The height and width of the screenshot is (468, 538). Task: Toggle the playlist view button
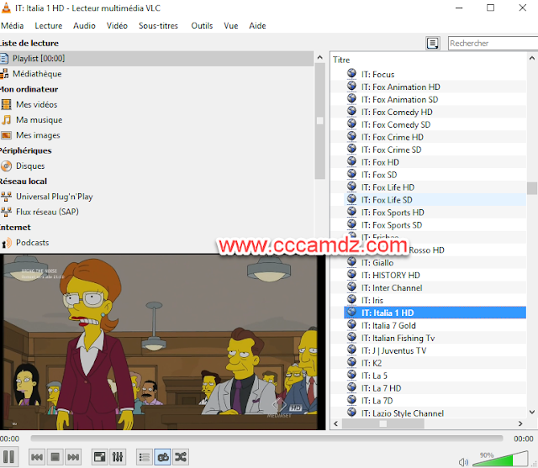[x=144, y=457]
